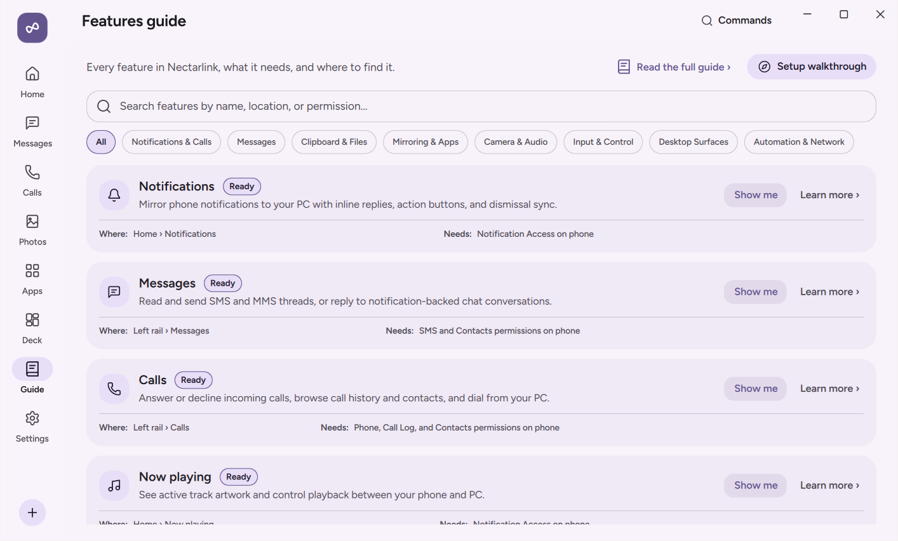Click 'Home › Notifications' location text
Image resolution: width=898 pixels, height=541 pixels.
pos(175,234)
